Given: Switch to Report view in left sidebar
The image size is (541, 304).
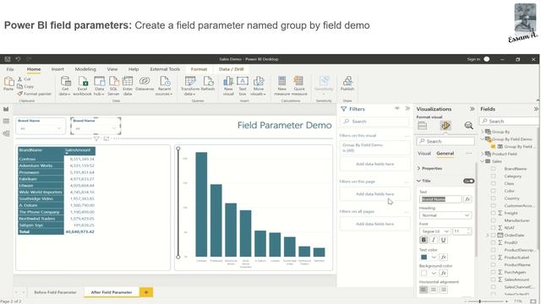Looking at the screenshot, I should [x=6, y=109].
